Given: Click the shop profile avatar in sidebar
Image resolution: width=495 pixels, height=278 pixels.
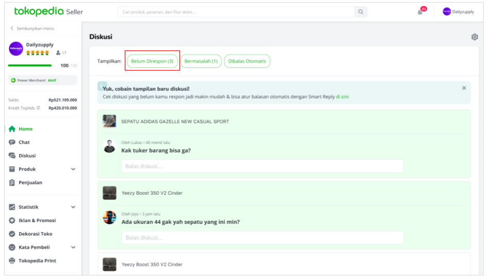Looking at the screenshot, I should [16, 48].
